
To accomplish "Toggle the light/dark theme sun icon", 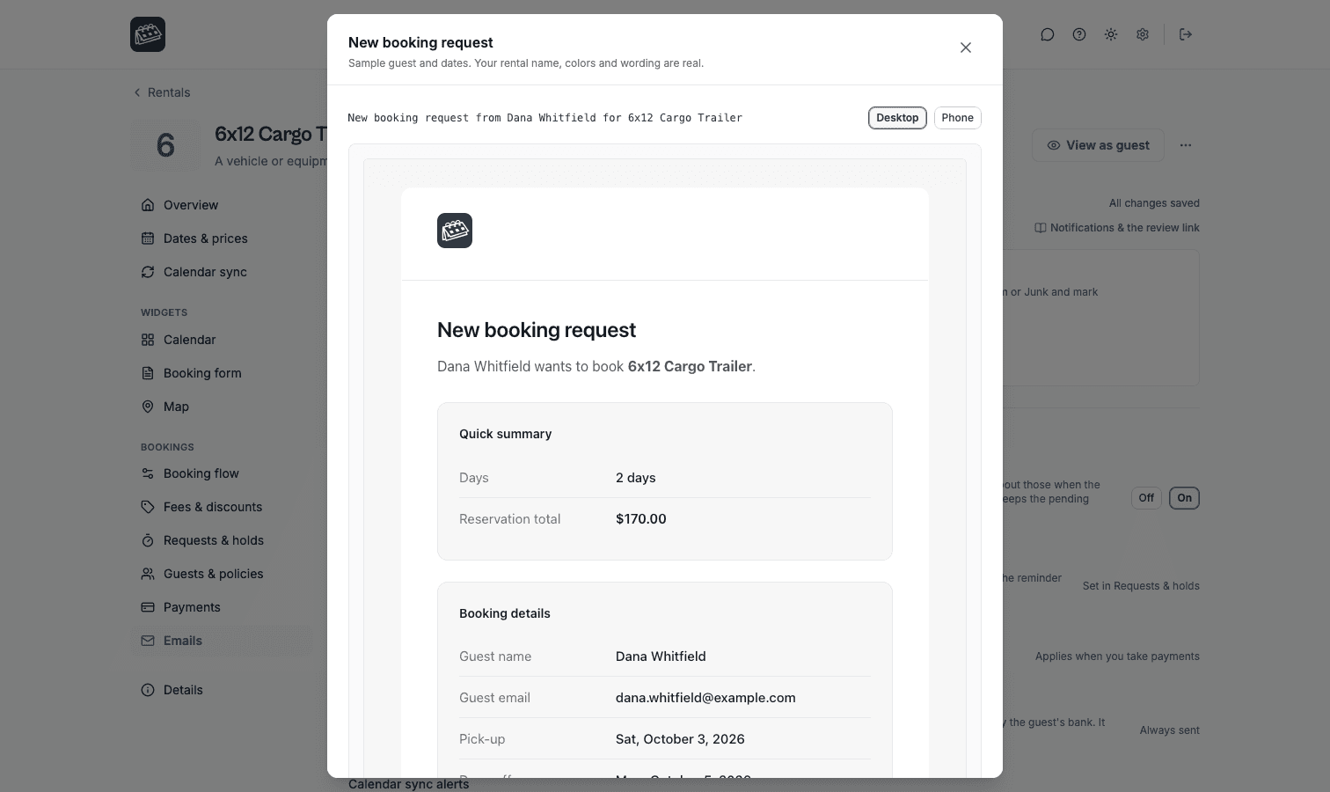I will point(1111,34).
